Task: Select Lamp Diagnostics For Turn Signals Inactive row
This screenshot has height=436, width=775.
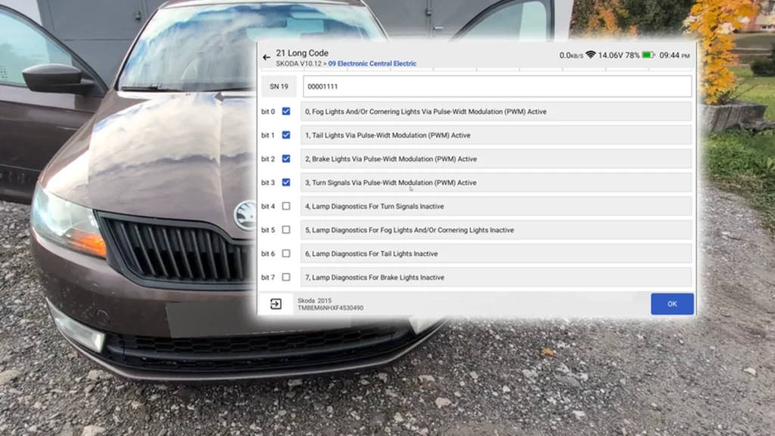Action: (x=496, y=207)
